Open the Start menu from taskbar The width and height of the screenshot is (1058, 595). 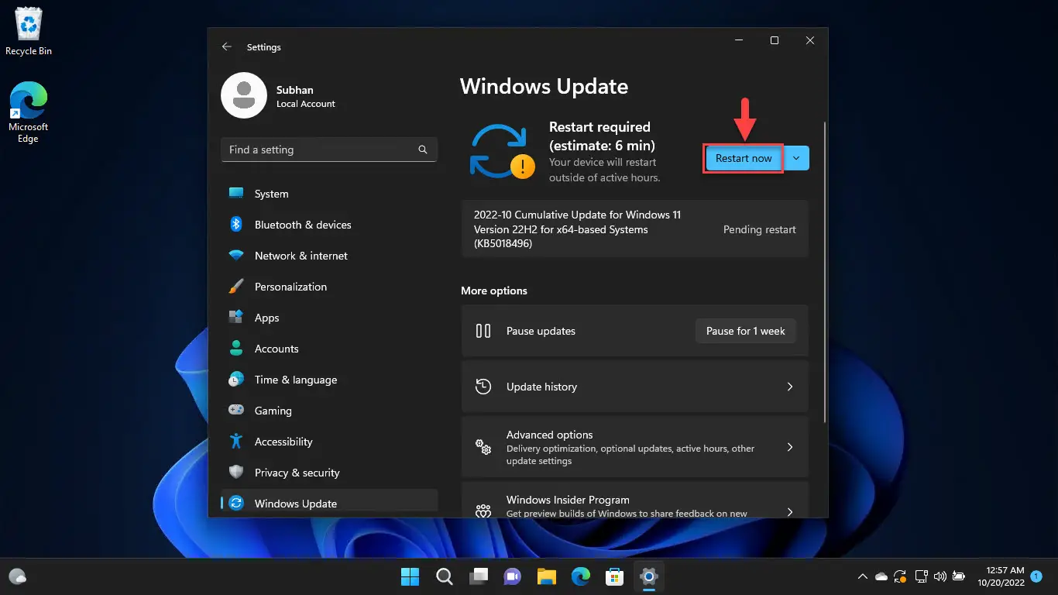410,576
